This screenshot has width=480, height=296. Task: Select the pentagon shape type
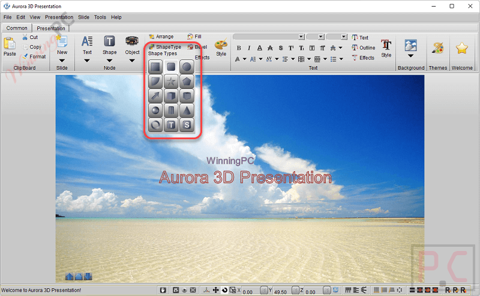tap(187, 82)
